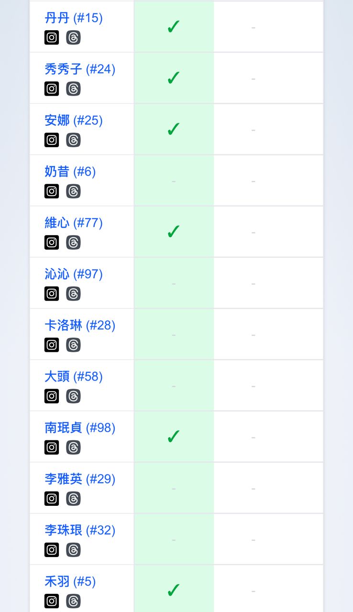The height and width of the screenshot is (612, 353).
Task: Open Threads icon for 南珉貞 (#98)
Action: coord(73,447)
